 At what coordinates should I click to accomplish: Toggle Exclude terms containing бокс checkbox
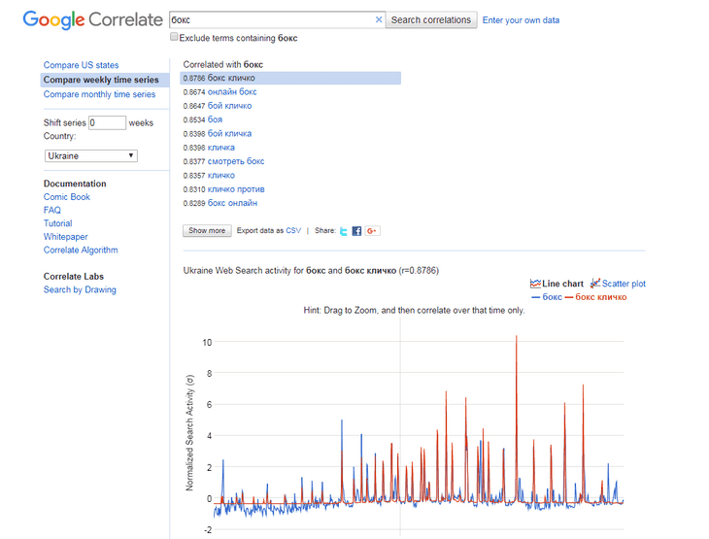pyautogui.click(x=174, y=37)
